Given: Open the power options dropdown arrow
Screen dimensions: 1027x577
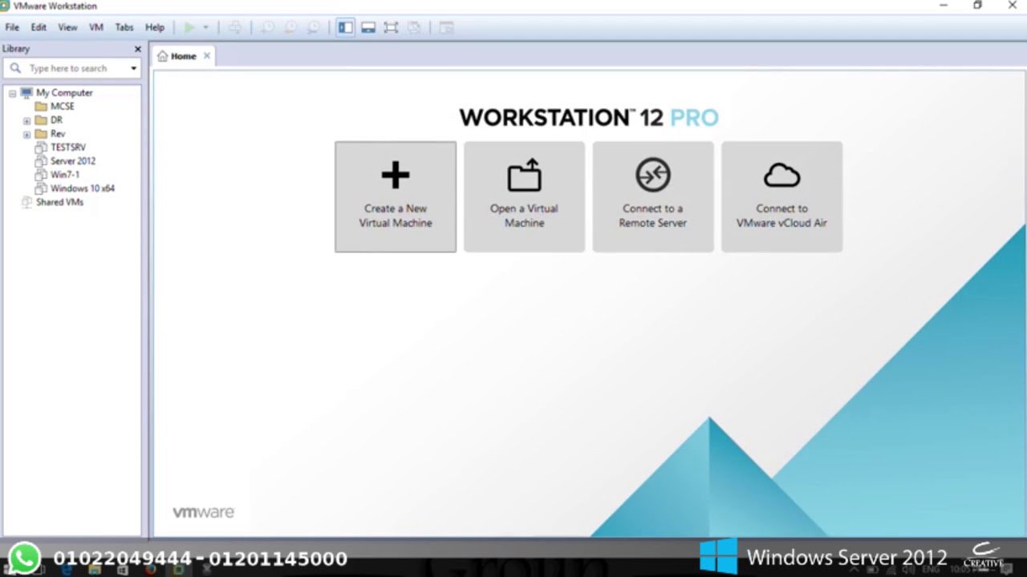Looking at the screenshot, I should coord(205,27).
